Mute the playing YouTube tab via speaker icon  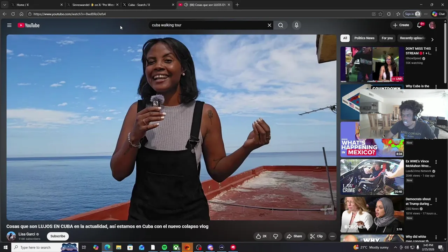[x=186, y=5]
